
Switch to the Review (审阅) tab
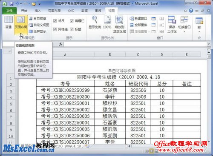[x=98, y=11]
